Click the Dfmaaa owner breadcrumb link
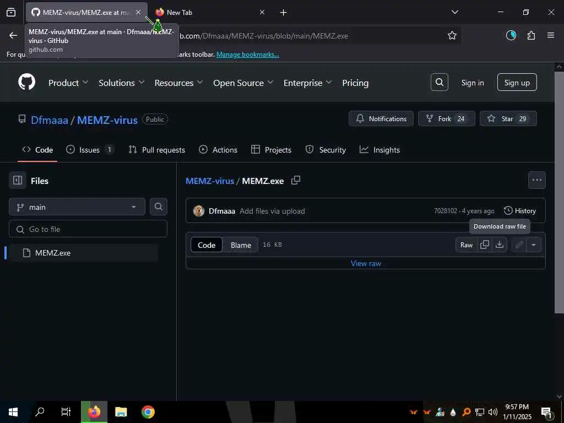The height and width of the screenshot is (423, 564). tap(49, 120)
